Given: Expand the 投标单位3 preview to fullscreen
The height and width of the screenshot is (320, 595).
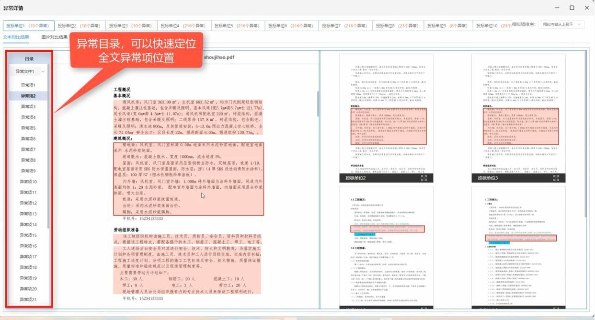Looking at the screenshot, I should (x=556, y=178).
